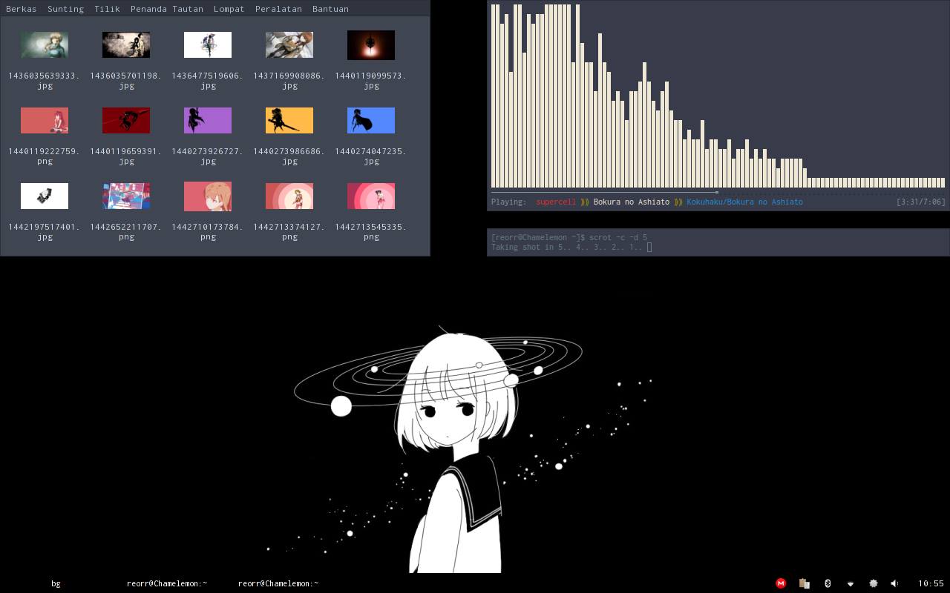
Task: Open the Peralatan menu
Action: pos(278,9)
